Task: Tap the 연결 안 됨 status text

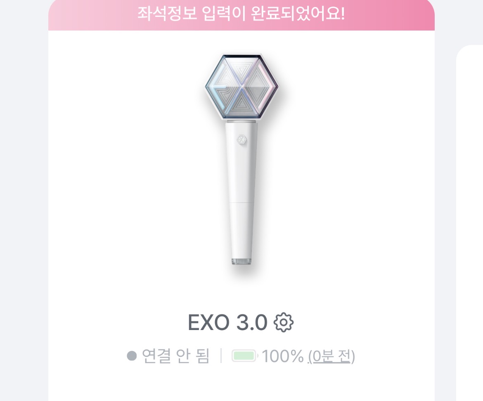Action: (175, 356)
